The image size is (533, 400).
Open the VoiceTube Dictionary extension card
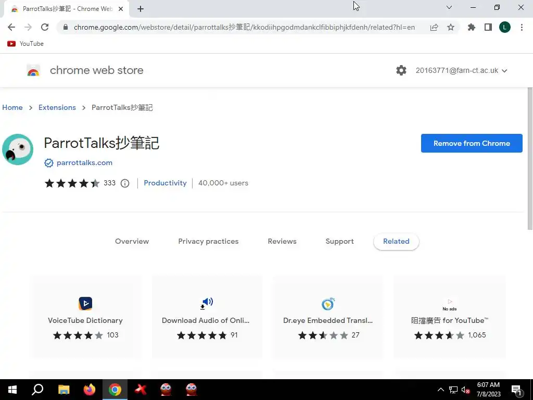coord(85,317)
